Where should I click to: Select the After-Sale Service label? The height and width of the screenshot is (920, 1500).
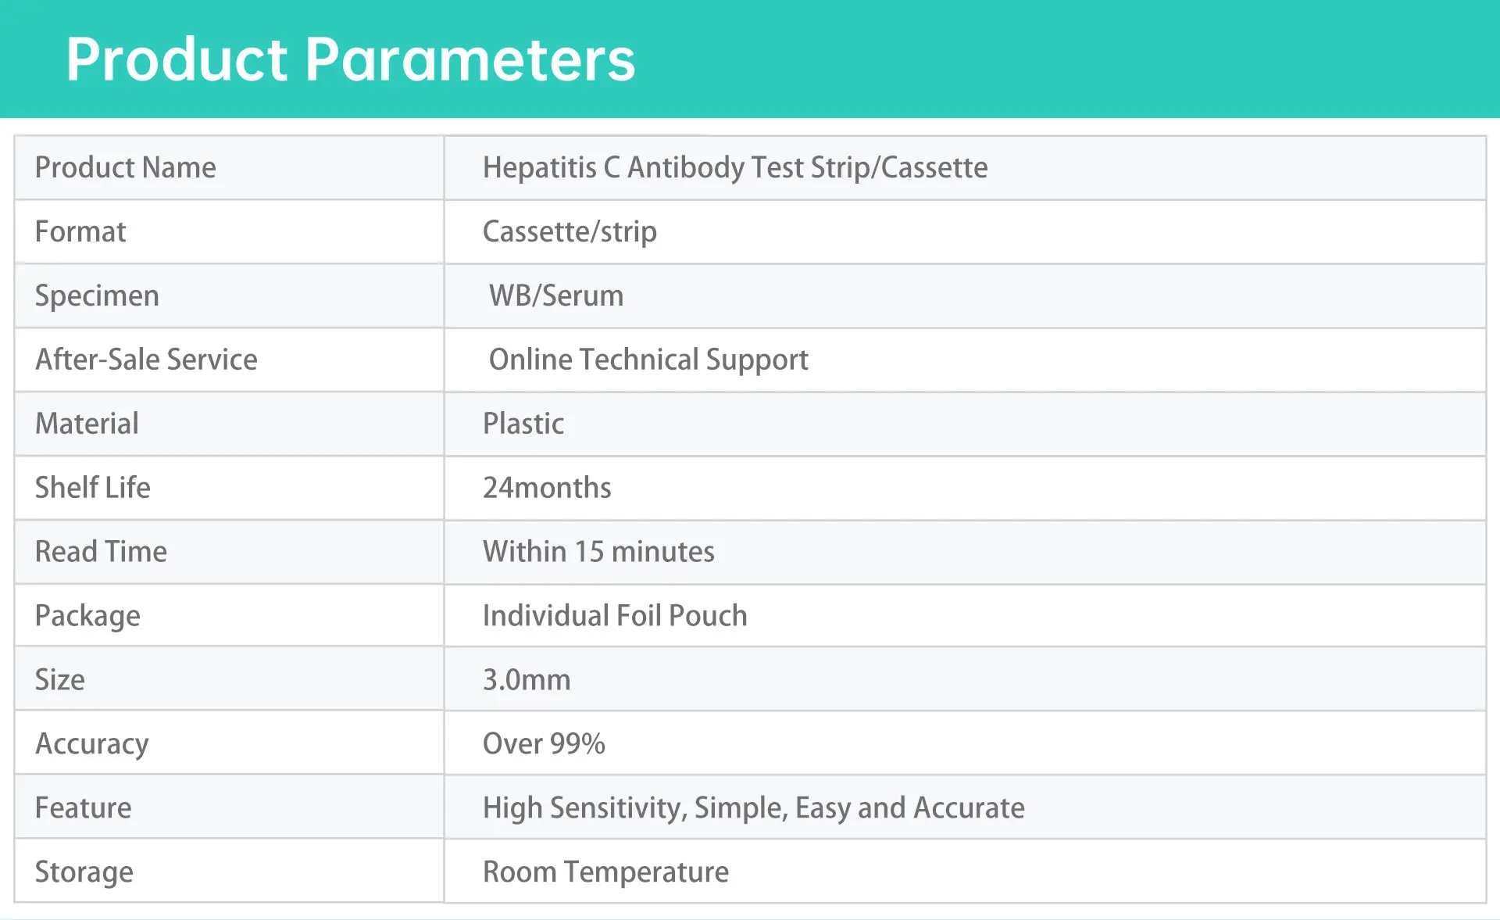pyautogui.click(x=146, y=360)
